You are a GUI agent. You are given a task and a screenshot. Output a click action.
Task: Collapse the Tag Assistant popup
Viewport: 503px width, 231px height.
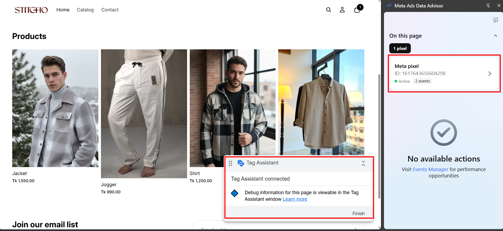(363, 163)
